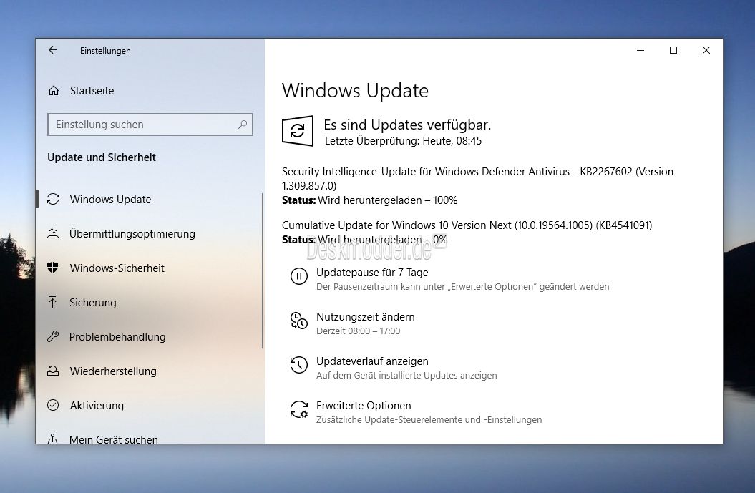Click the Wiederherstellung icon
This screenshot has height=493, width=755.
point(53,371)
